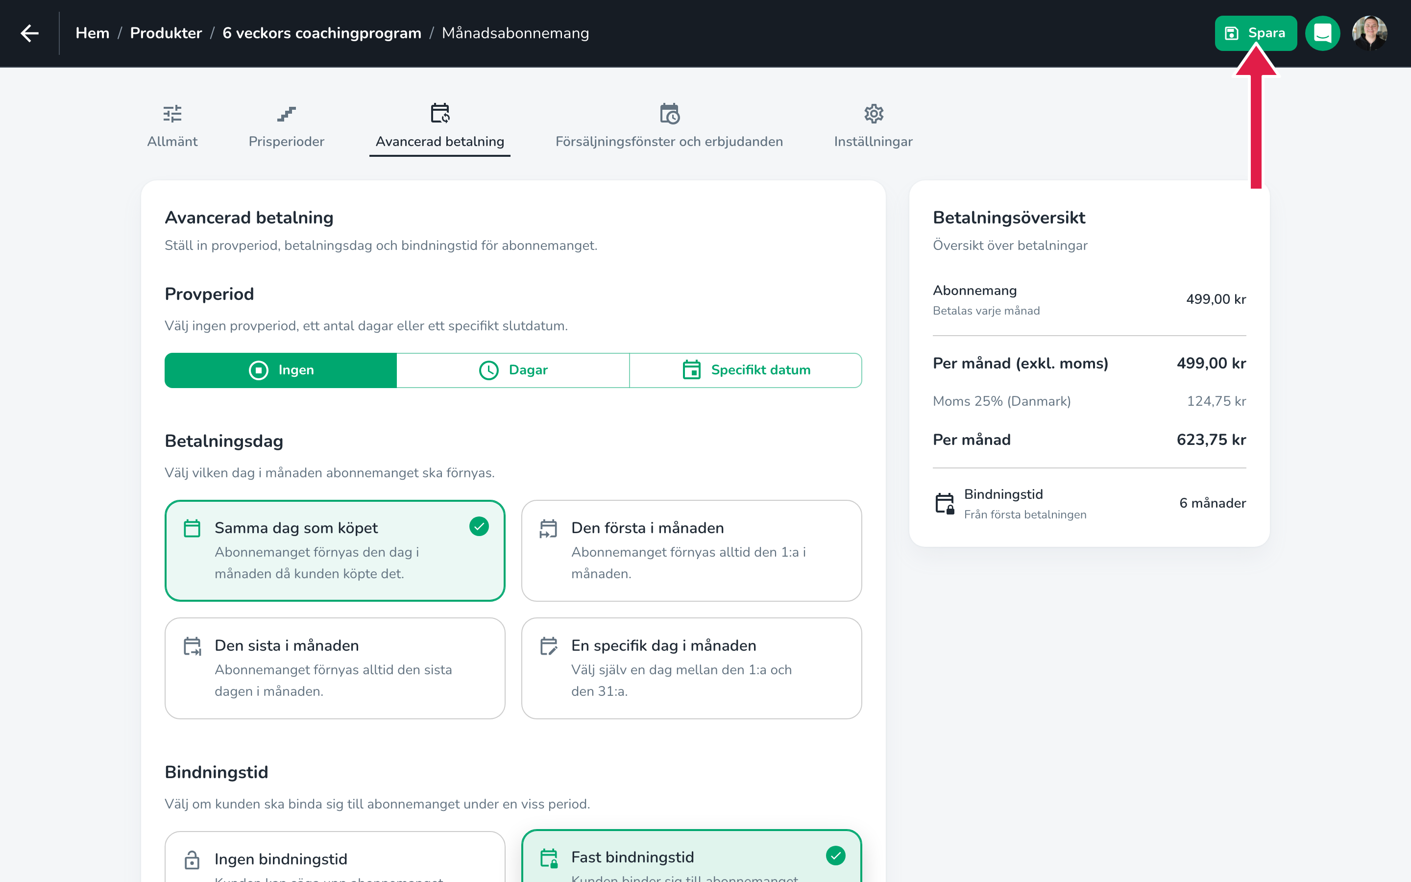Choose Den första i månaden option

point(691,551)
